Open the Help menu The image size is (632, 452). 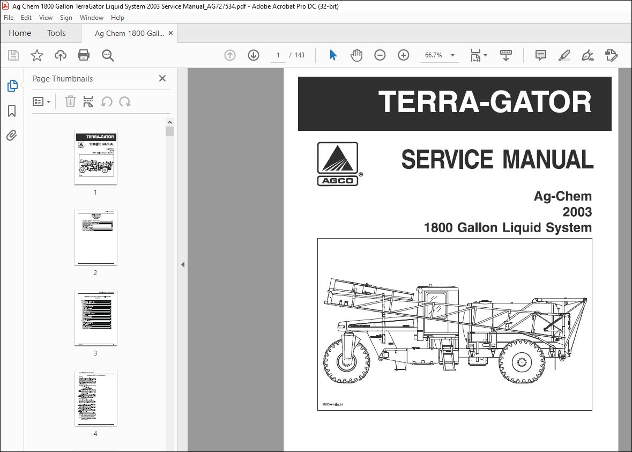pos(118,18)
